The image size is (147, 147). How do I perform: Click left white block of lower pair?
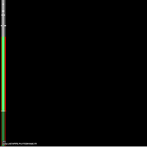point(1,26)
